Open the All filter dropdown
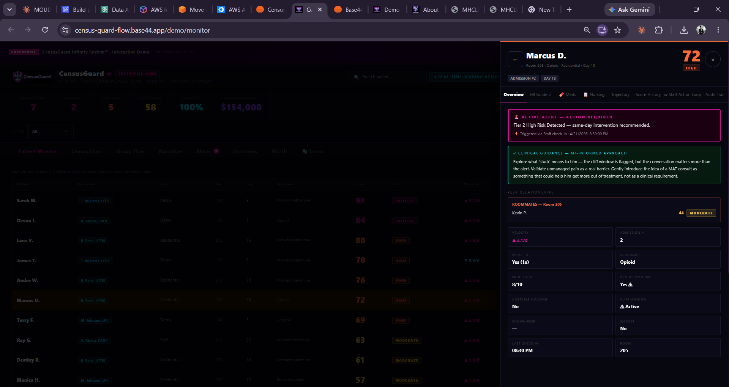The height and width of the screenshot is (387, 729). tap(50, 132)
